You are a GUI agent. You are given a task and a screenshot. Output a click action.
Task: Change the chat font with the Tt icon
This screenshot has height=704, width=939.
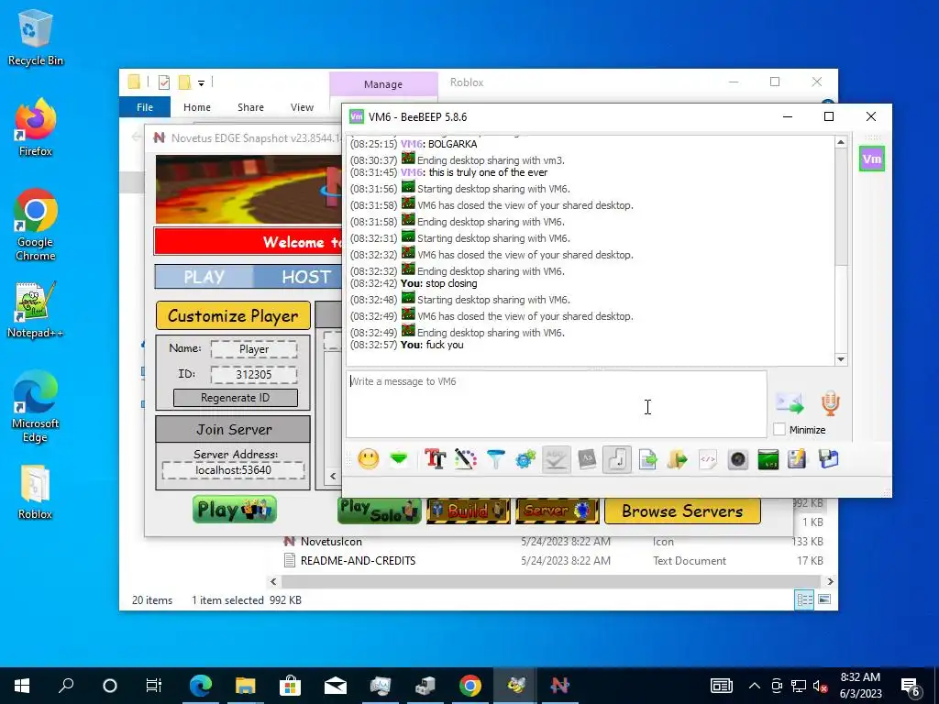[x=435, y=459]
